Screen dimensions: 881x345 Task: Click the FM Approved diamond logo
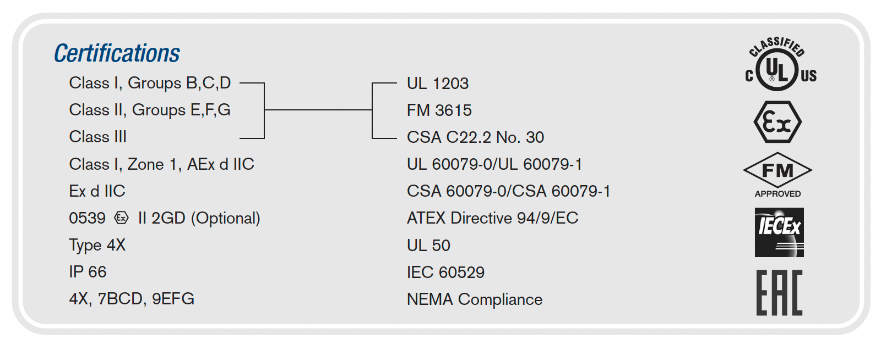click(777, 175)
